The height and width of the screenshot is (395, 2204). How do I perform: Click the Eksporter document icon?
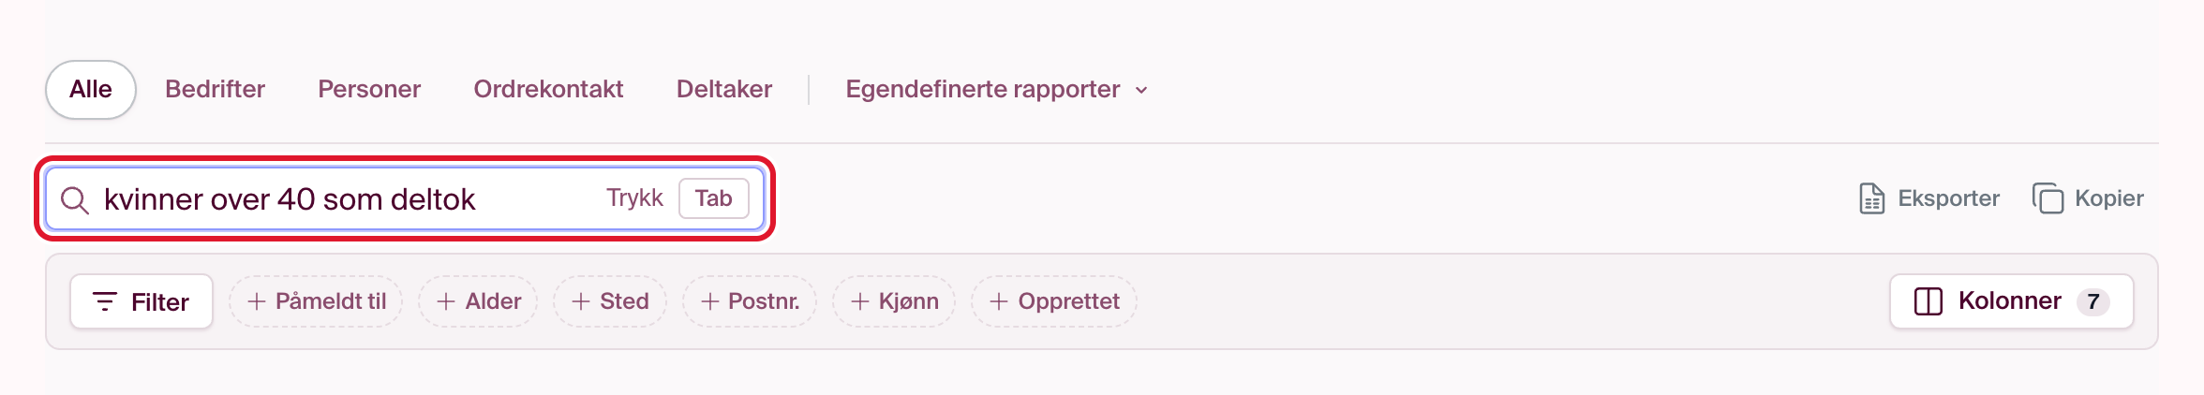click(x=1871, y=198)
